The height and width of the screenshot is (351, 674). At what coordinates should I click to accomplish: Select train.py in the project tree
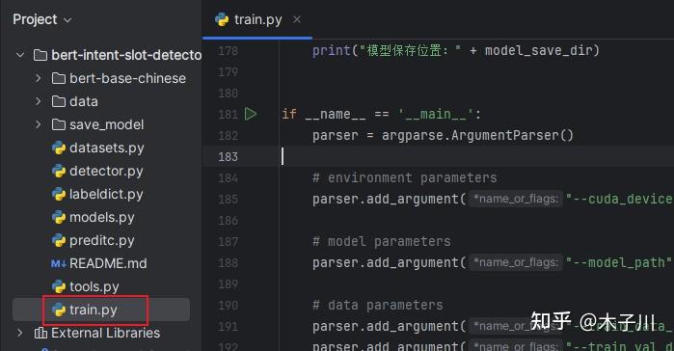coord(94,310)
